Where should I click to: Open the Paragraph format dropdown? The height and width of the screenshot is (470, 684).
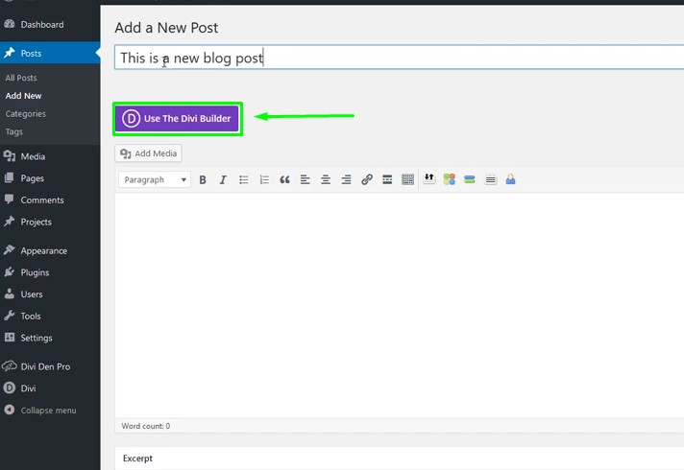[x=154, y=179]
